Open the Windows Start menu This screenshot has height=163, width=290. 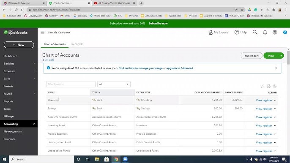click(x=4, y=159)
